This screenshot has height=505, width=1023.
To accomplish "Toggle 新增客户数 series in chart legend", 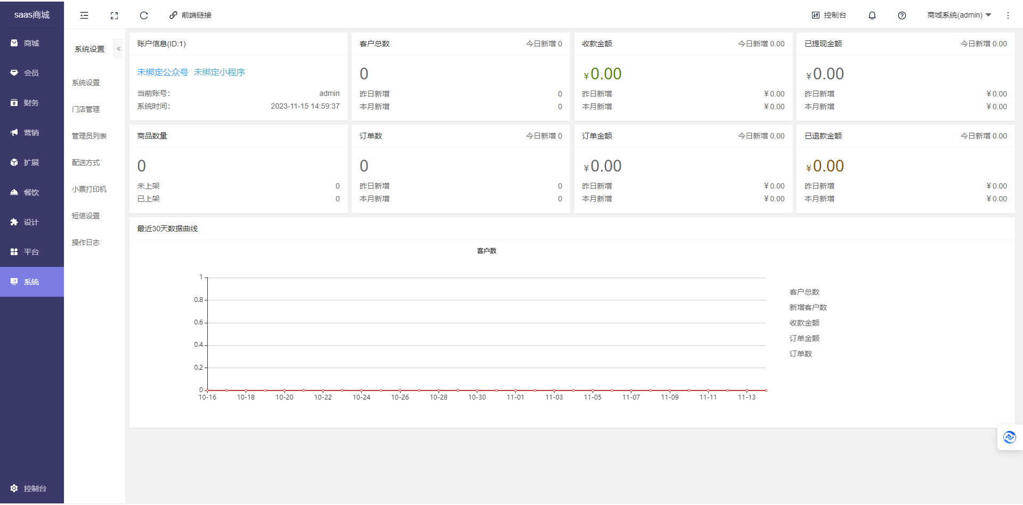I will [x=808, y=307].
